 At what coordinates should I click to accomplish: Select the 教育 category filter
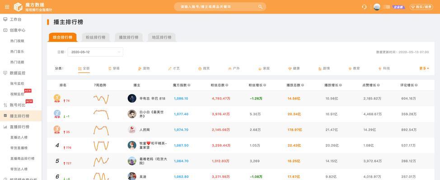(354, 68)
